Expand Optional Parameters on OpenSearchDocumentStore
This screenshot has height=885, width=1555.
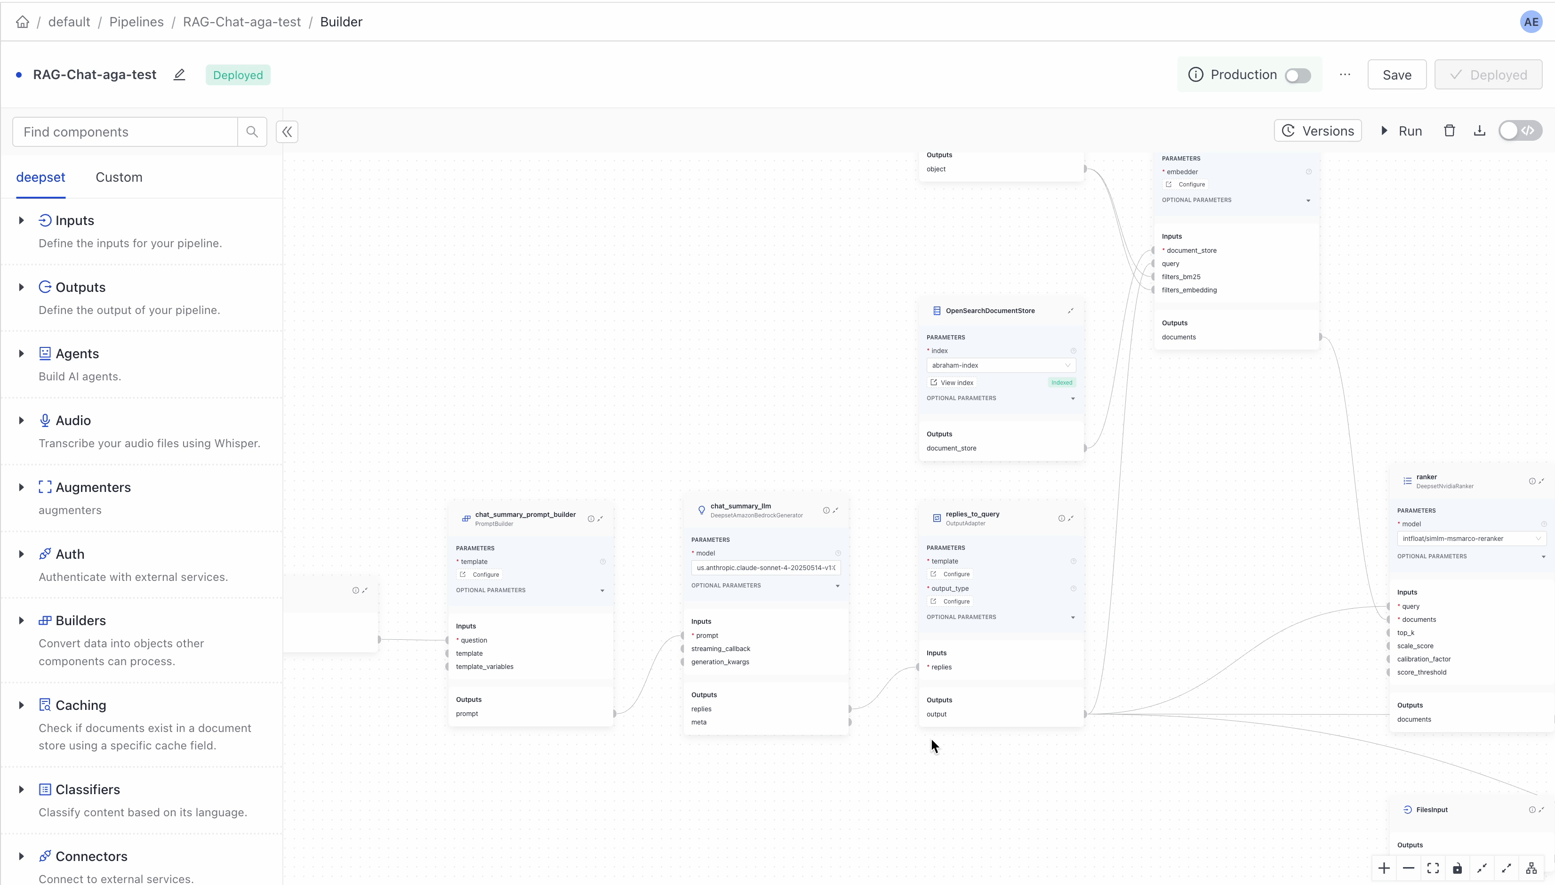click(x=1000, y=398)
